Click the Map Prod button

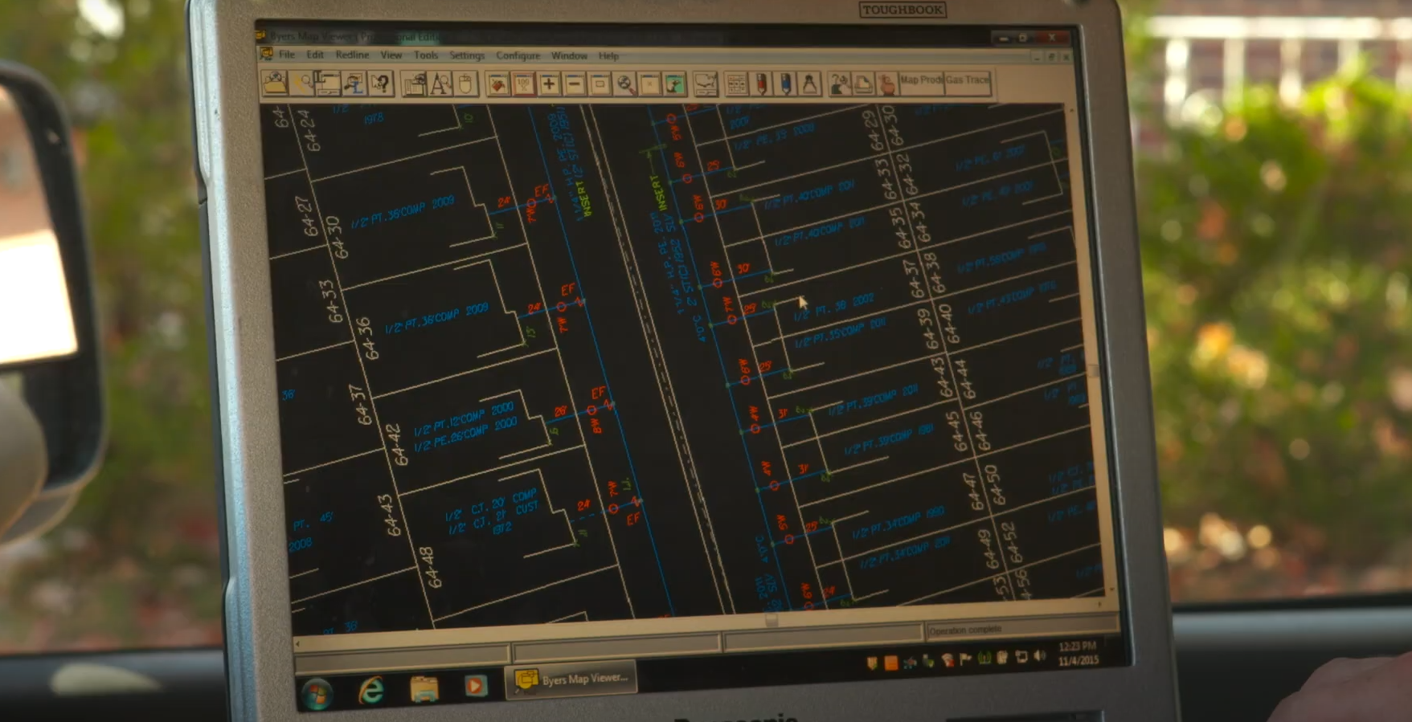[921, 80]
